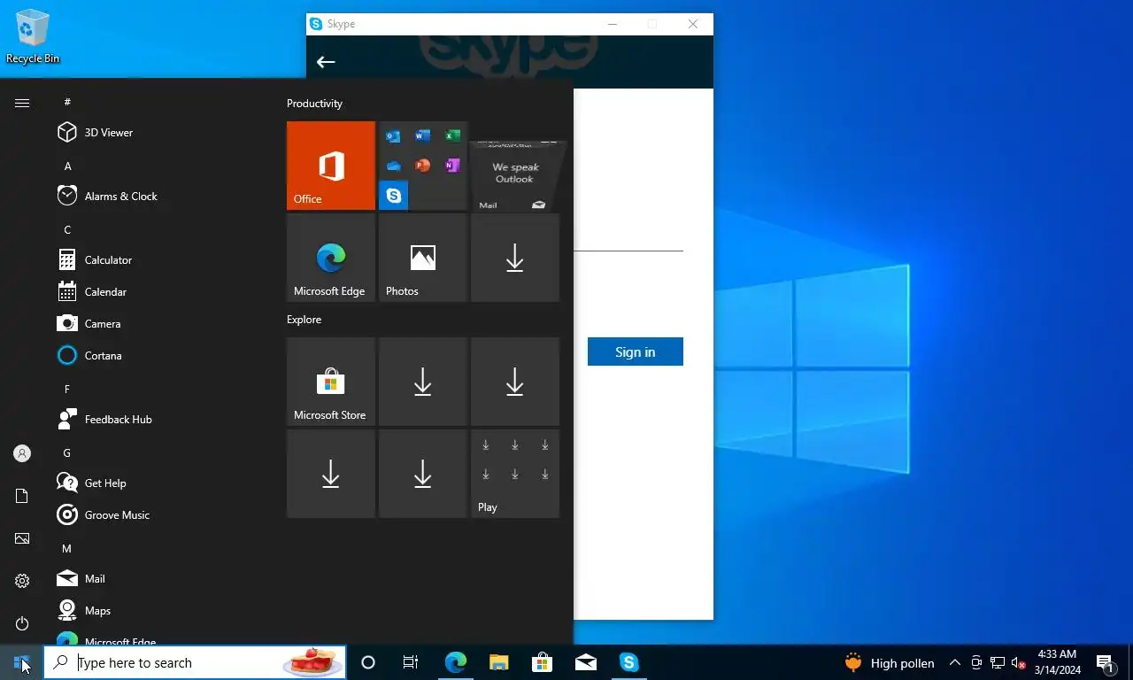The height and width of the screenshot is (680, 1133).
Task: Open Microsoft Edge from the taskbar
Action: click(x=455, y=662)
